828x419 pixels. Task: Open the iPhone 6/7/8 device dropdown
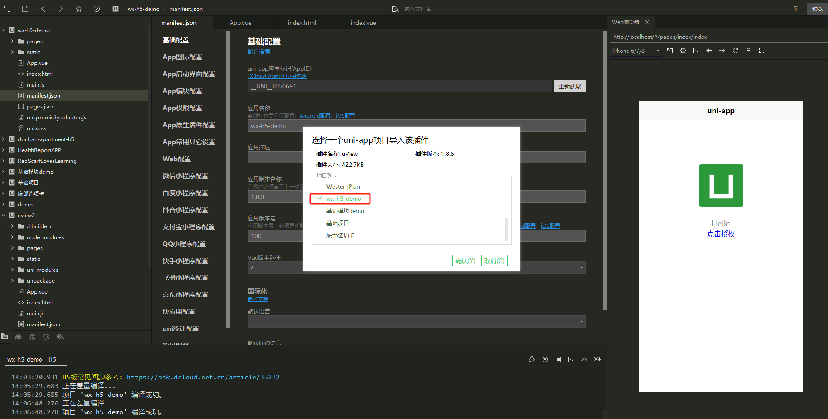[636, 51]
